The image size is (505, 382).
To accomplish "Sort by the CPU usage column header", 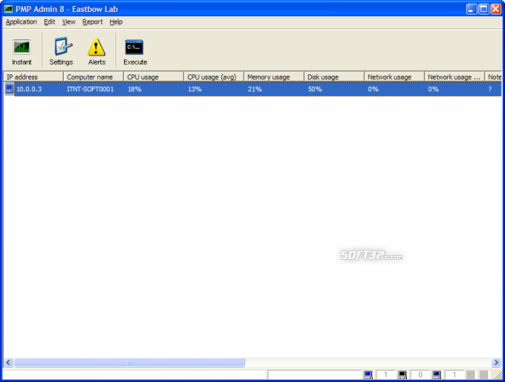I will 154,77.
